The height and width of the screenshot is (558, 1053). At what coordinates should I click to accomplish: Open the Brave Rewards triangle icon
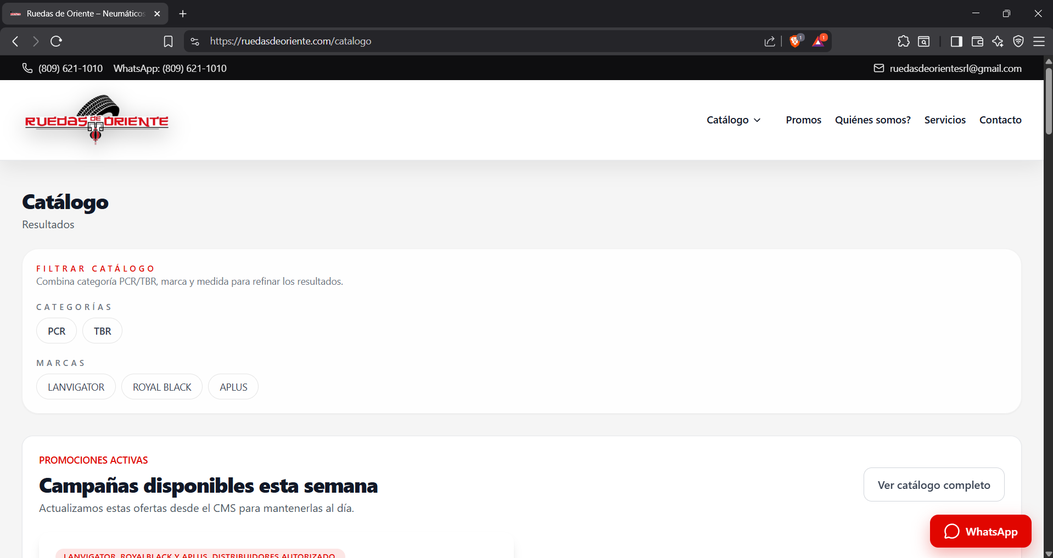tap(819, 41)
